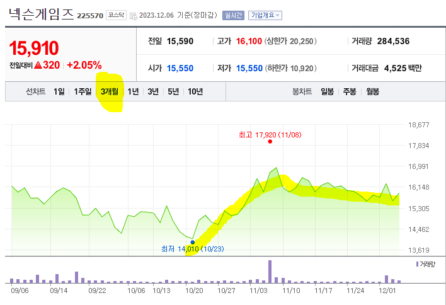Click the tallest volume bar near 11/03

270,272
